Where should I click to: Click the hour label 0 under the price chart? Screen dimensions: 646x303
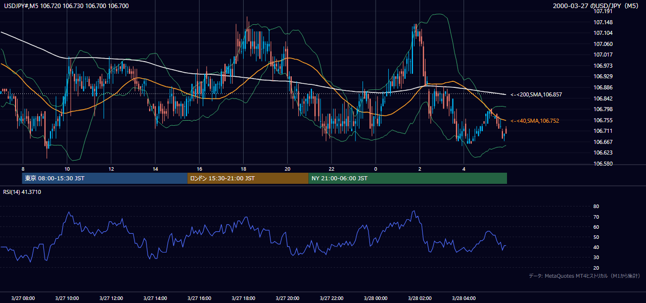coord(376,169)
